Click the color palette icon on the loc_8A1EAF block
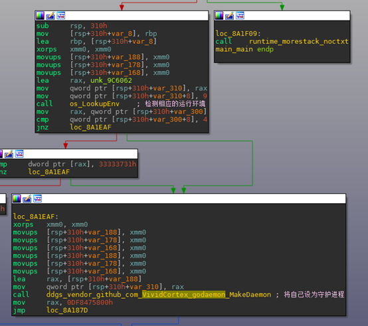This screenshot has height=326, width=368. pos(17,199)
